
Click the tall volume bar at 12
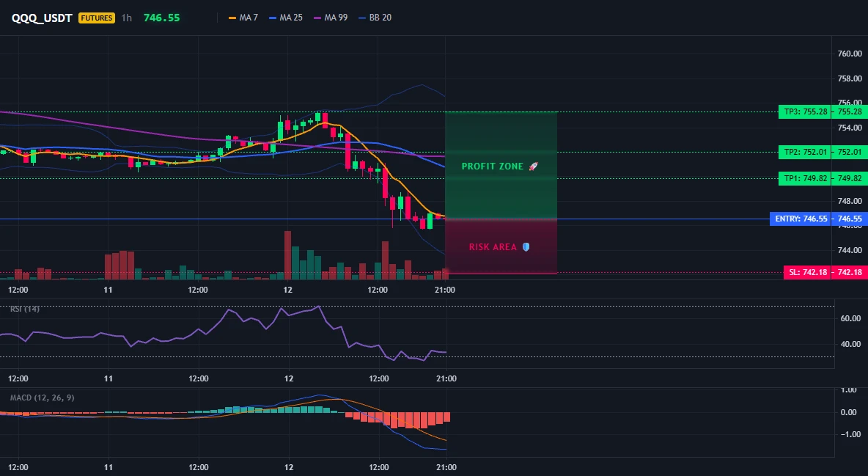(x=287, y=255)
